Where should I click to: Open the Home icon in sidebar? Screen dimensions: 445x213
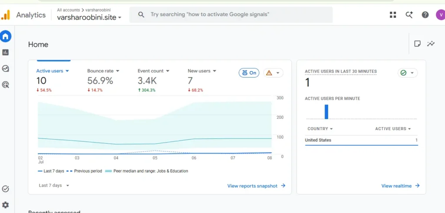tap(5, 36)
